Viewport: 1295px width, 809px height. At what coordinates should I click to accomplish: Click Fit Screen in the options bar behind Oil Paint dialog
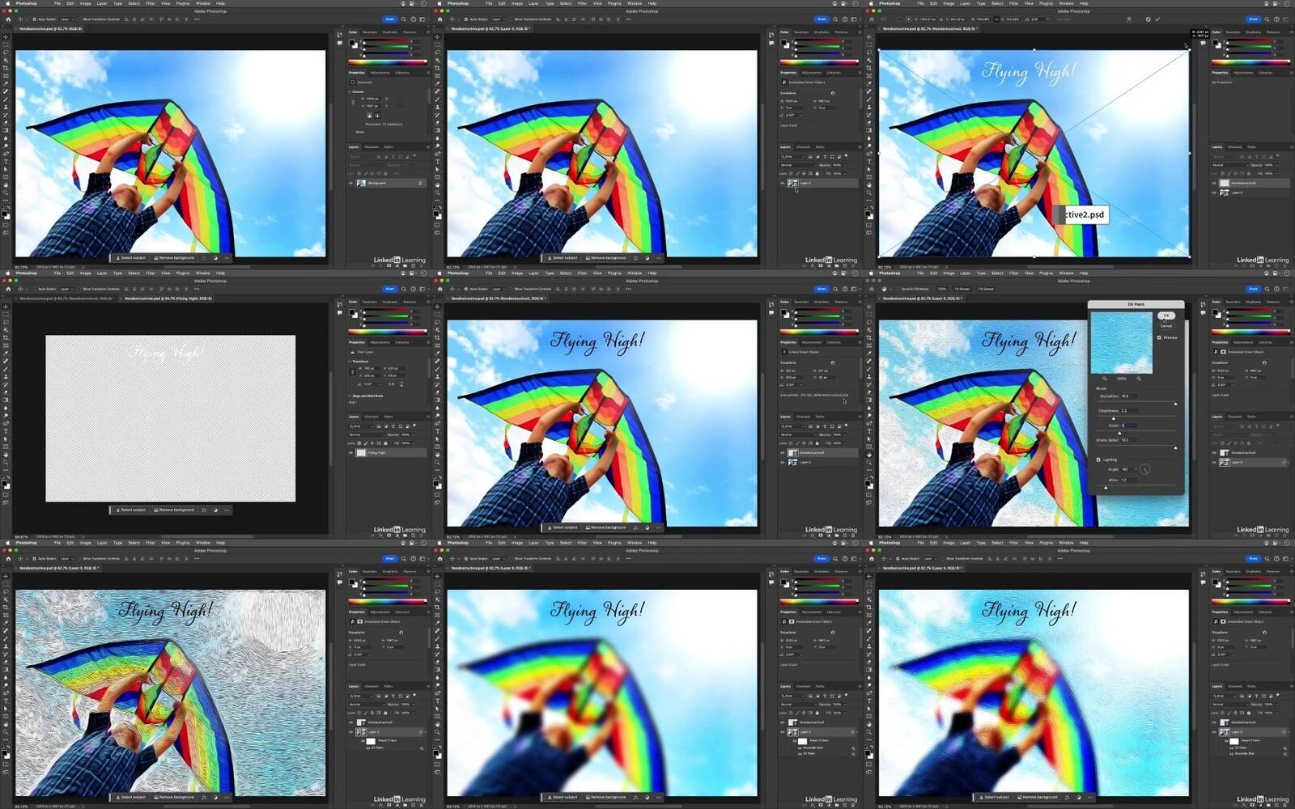click(x=962, y=289)
